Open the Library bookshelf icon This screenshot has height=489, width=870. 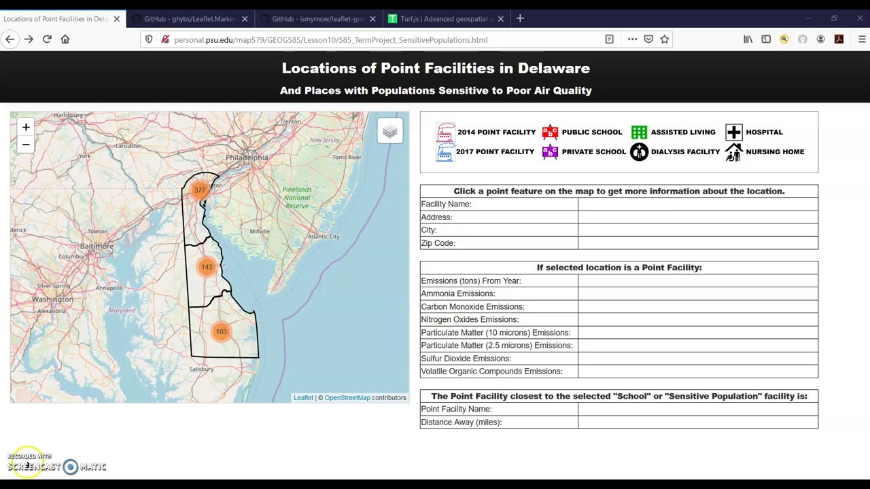[748, 39]
